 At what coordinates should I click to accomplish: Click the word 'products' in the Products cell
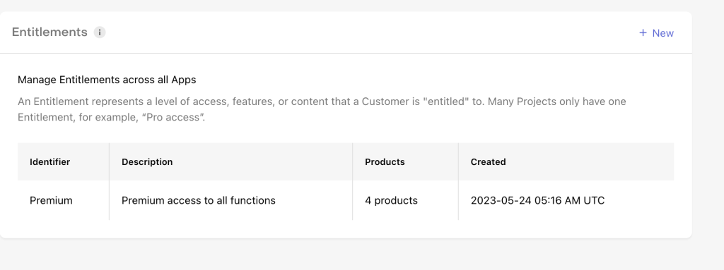point(396,200)
